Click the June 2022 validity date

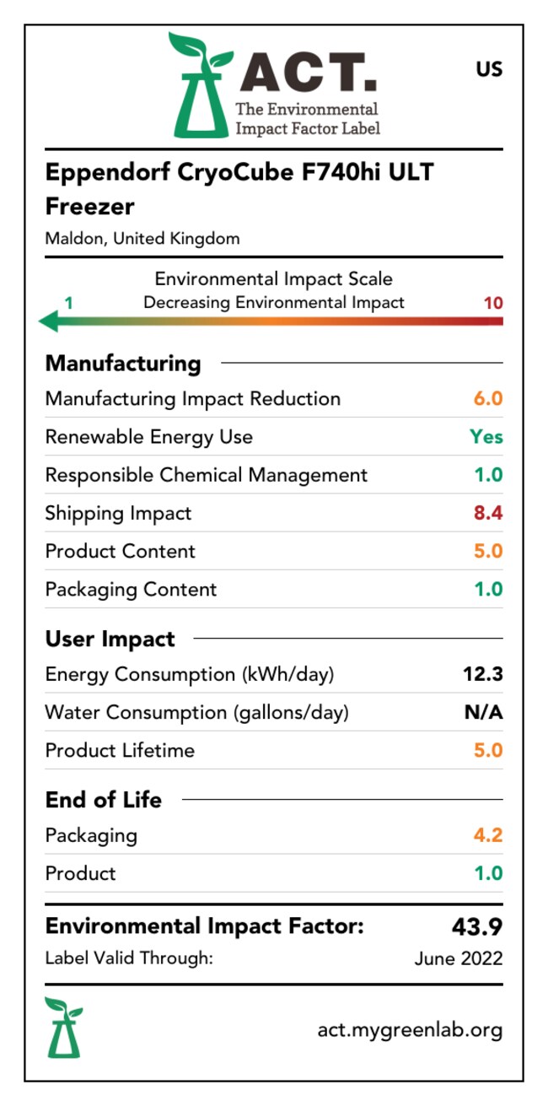pos(459,958)
